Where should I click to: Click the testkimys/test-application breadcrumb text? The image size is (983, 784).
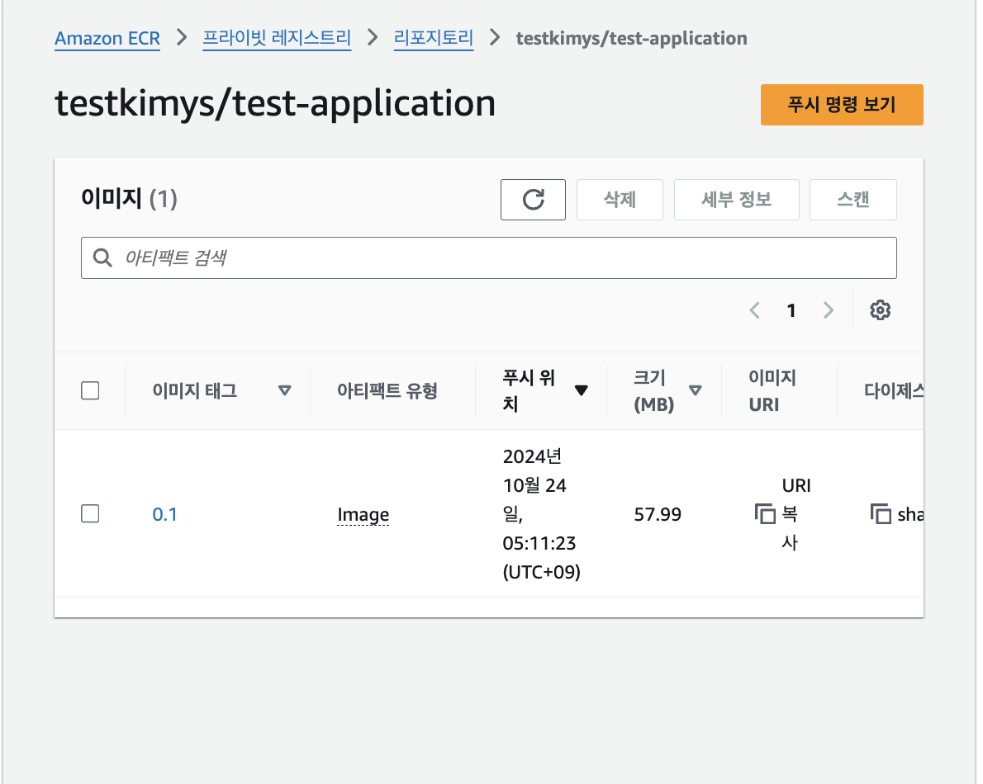click(x=631, y=38)
